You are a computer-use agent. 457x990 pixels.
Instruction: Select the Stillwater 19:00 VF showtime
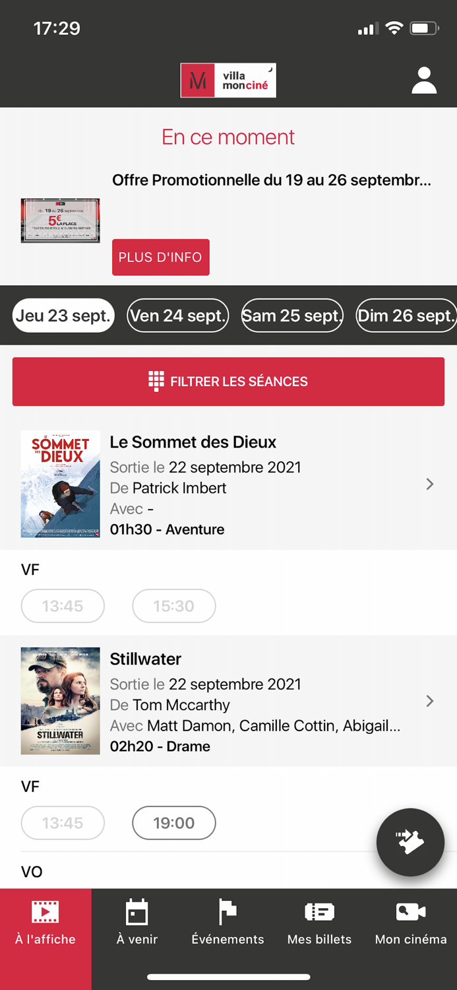174,823
